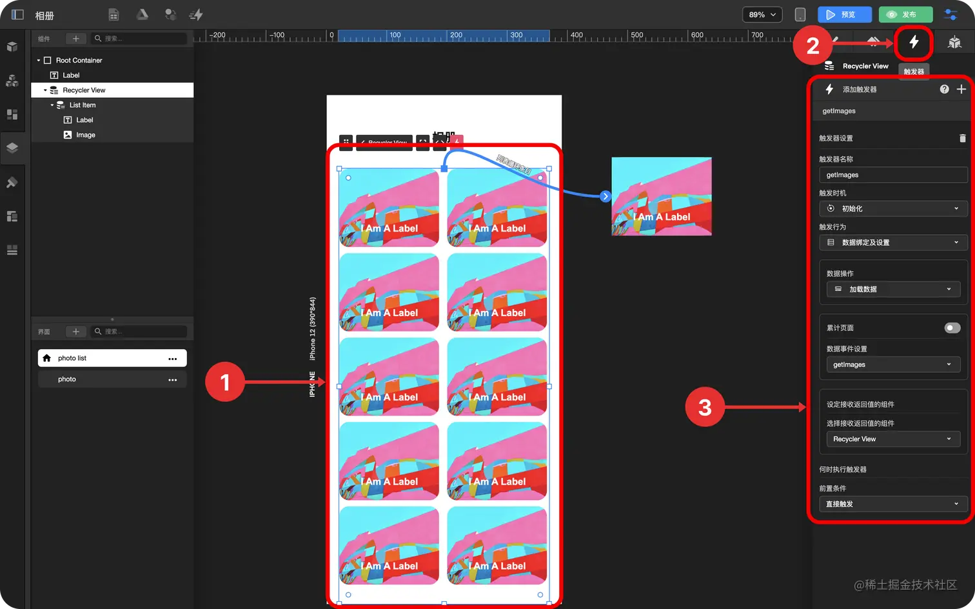This screenshot has height=609, width=975.
Task: Click the blue 预览 preview button
Action: pos(845,14)
